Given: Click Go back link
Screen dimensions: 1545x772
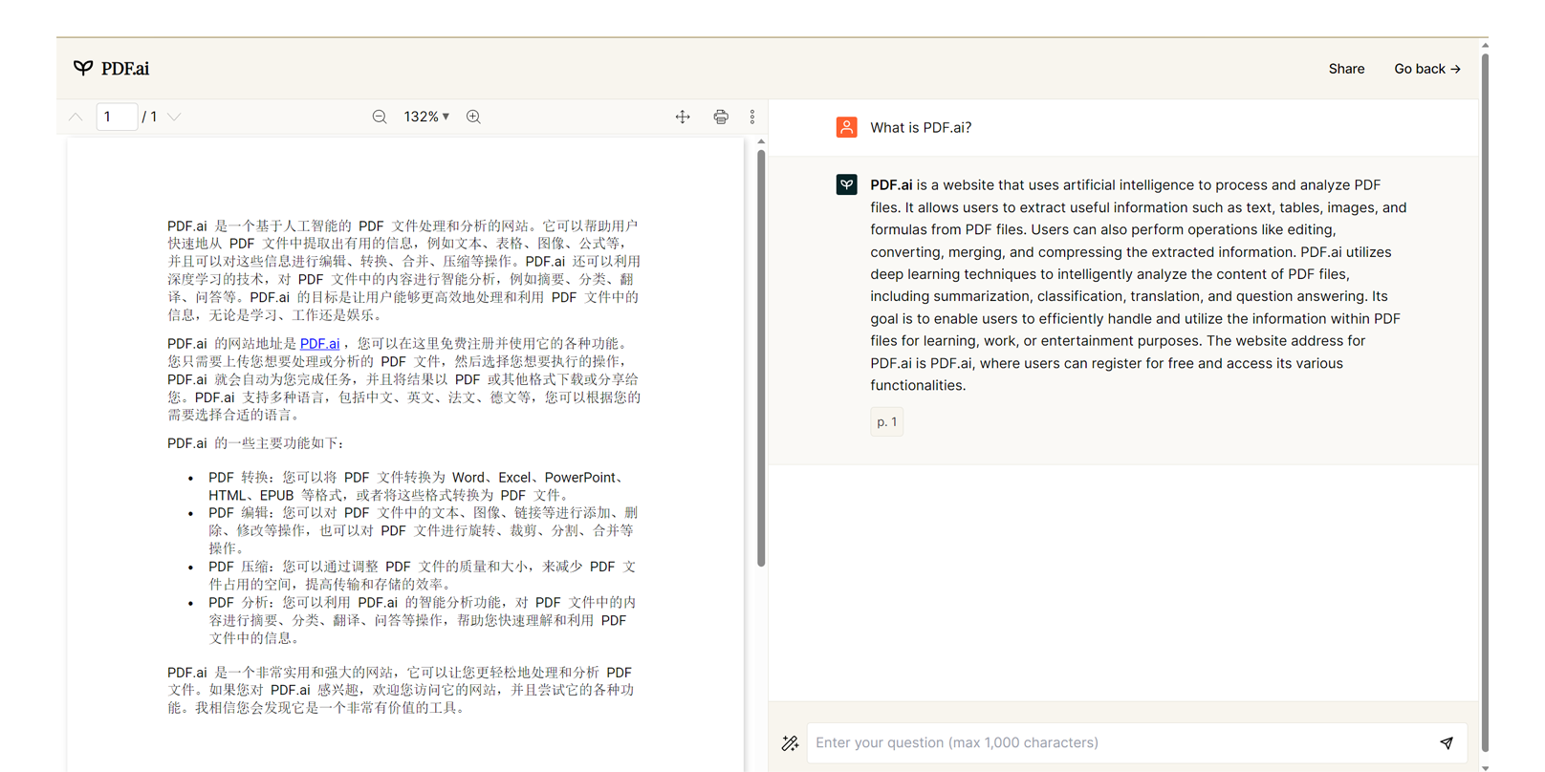Looking at the screenshot, I should tap(1427, 69).
